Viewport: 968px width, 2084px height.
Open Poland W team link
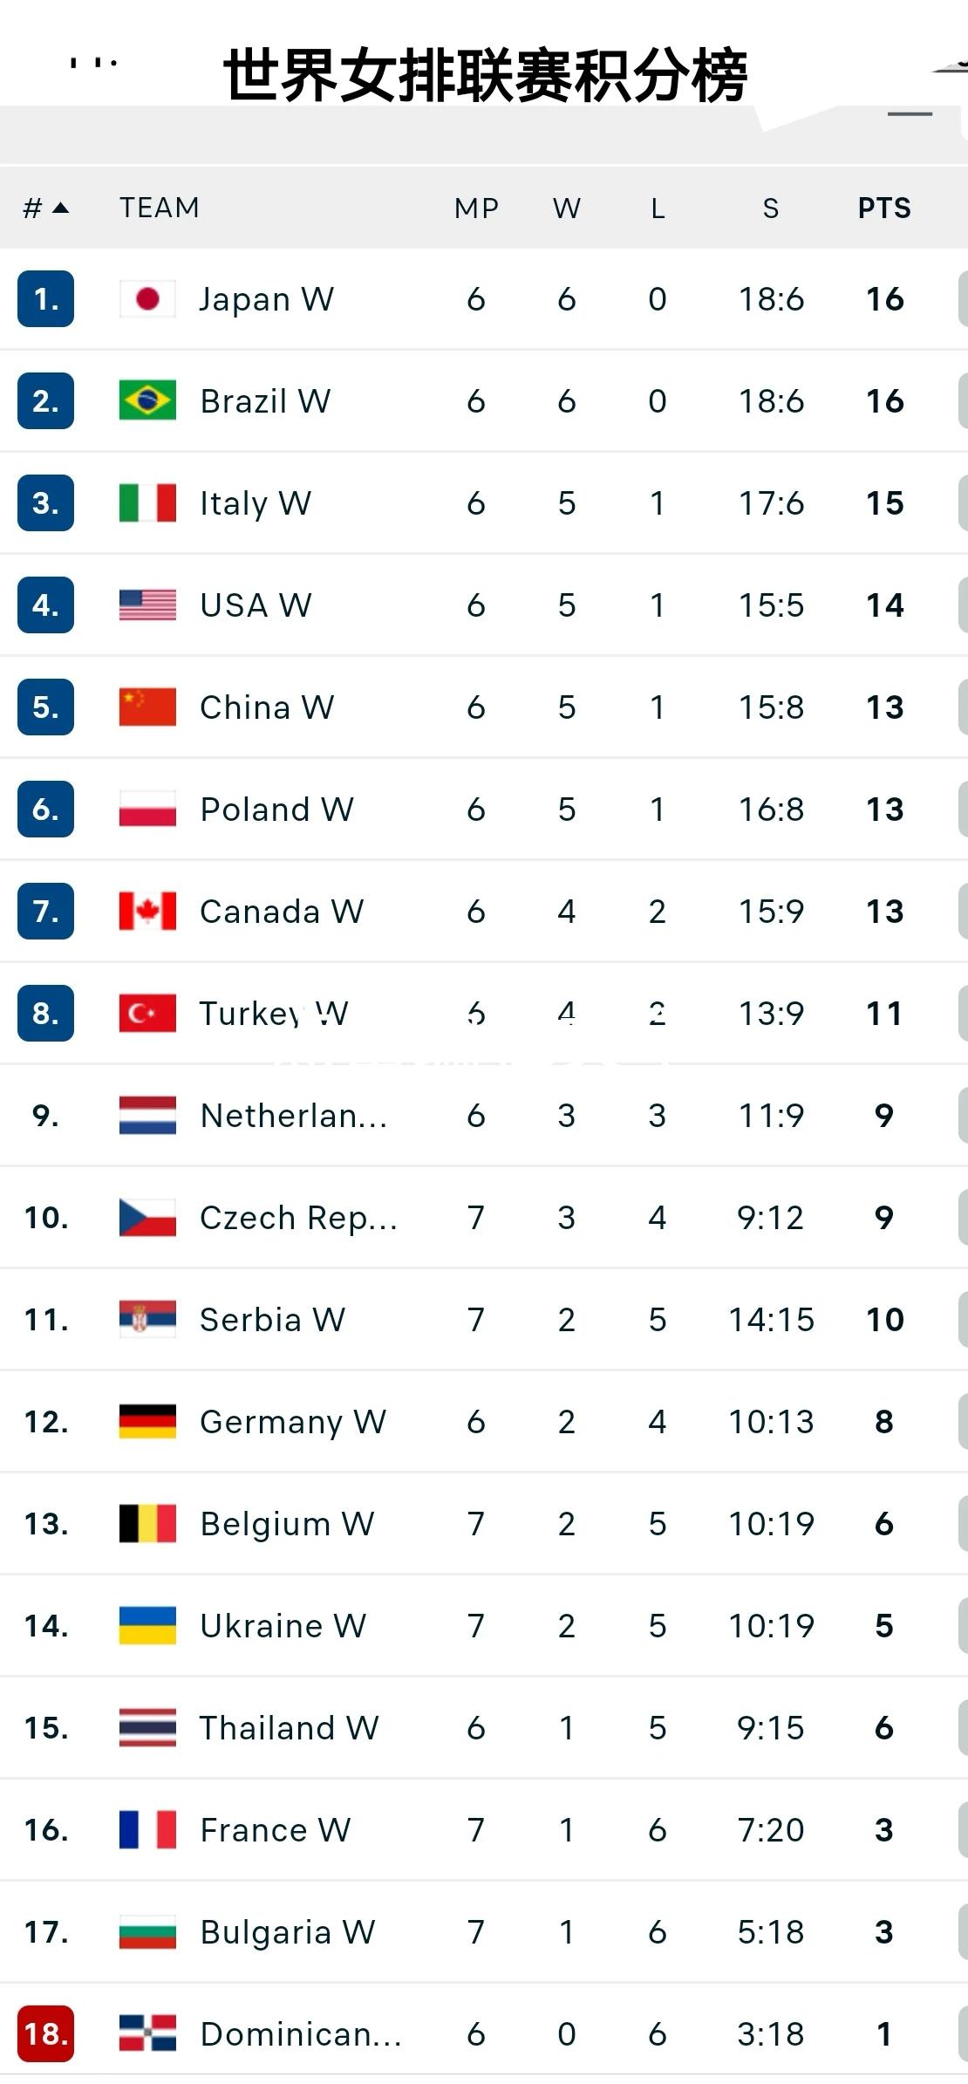276,810
